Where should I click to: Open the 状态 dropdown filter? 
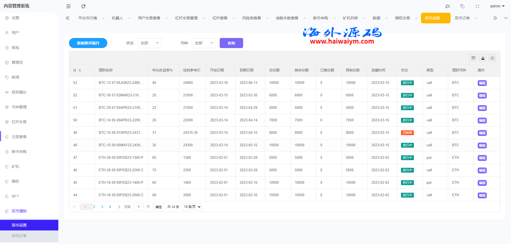click(x=149, y=43)
